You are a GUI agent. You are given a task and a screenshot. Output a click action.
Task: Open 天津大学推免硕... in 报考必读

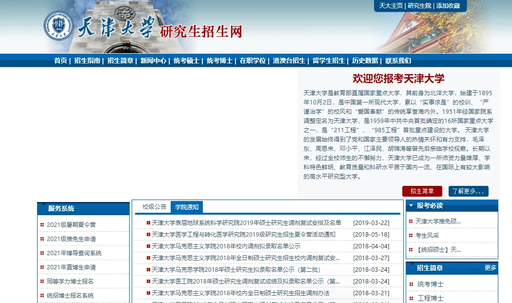click(x=438, y=222)
